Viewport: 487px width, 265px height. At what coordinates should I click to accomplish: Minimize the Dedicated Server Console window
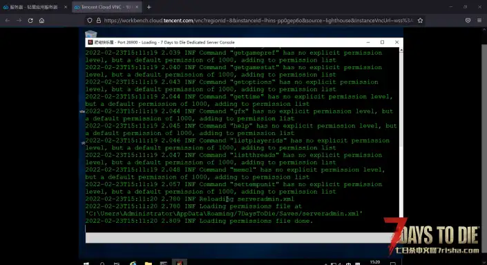point(368,42)
